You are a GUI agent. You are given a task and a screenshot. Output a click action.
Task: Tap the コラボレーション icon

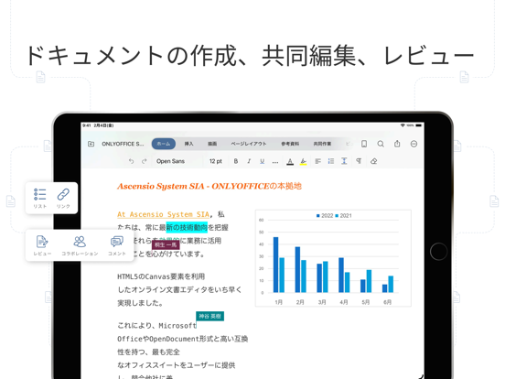[x=80, y=245]
